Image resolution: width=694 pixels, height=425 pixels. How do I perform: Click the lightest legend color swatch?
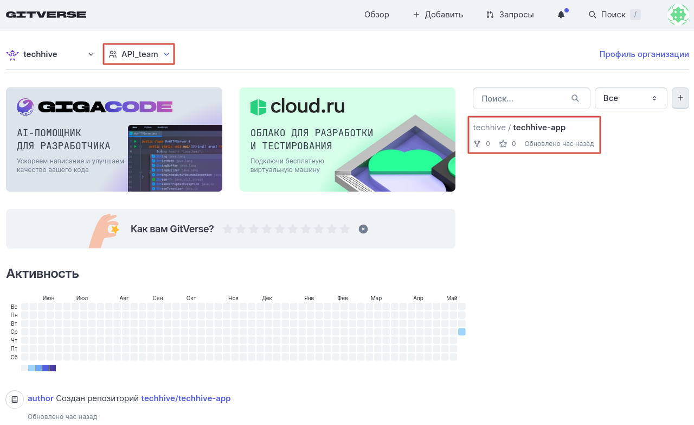(24, 368)
